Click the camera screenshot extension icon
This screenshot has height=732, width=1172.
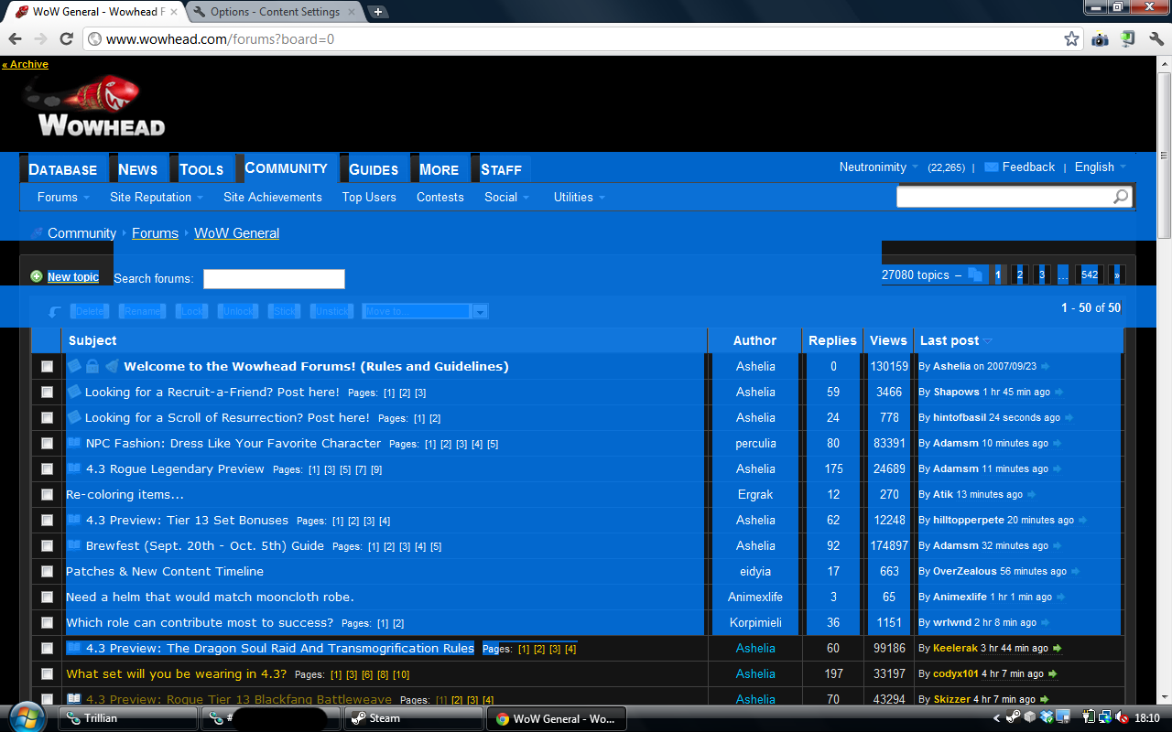pos(1100,39)
